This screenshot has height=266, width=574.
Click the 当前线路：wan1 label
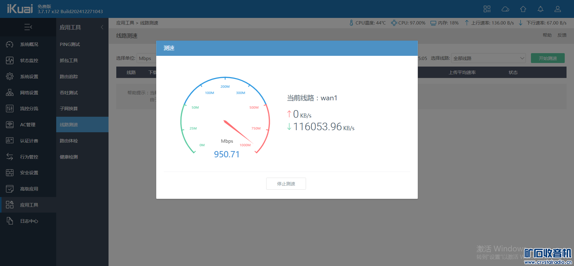pos(312,98)
